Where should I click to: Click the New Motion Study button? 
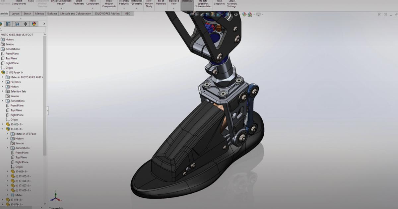point(149,4)
